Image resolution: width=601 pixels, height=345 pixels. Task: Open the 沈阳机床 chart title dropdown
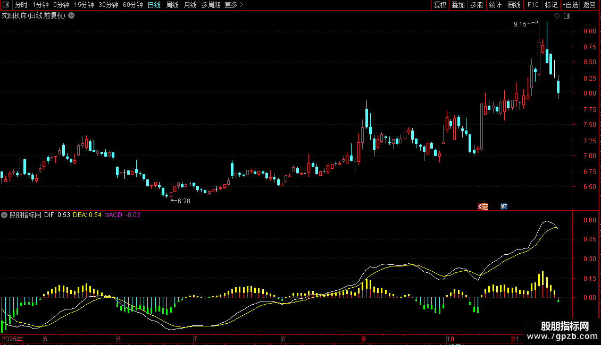[x=71, y=16]
